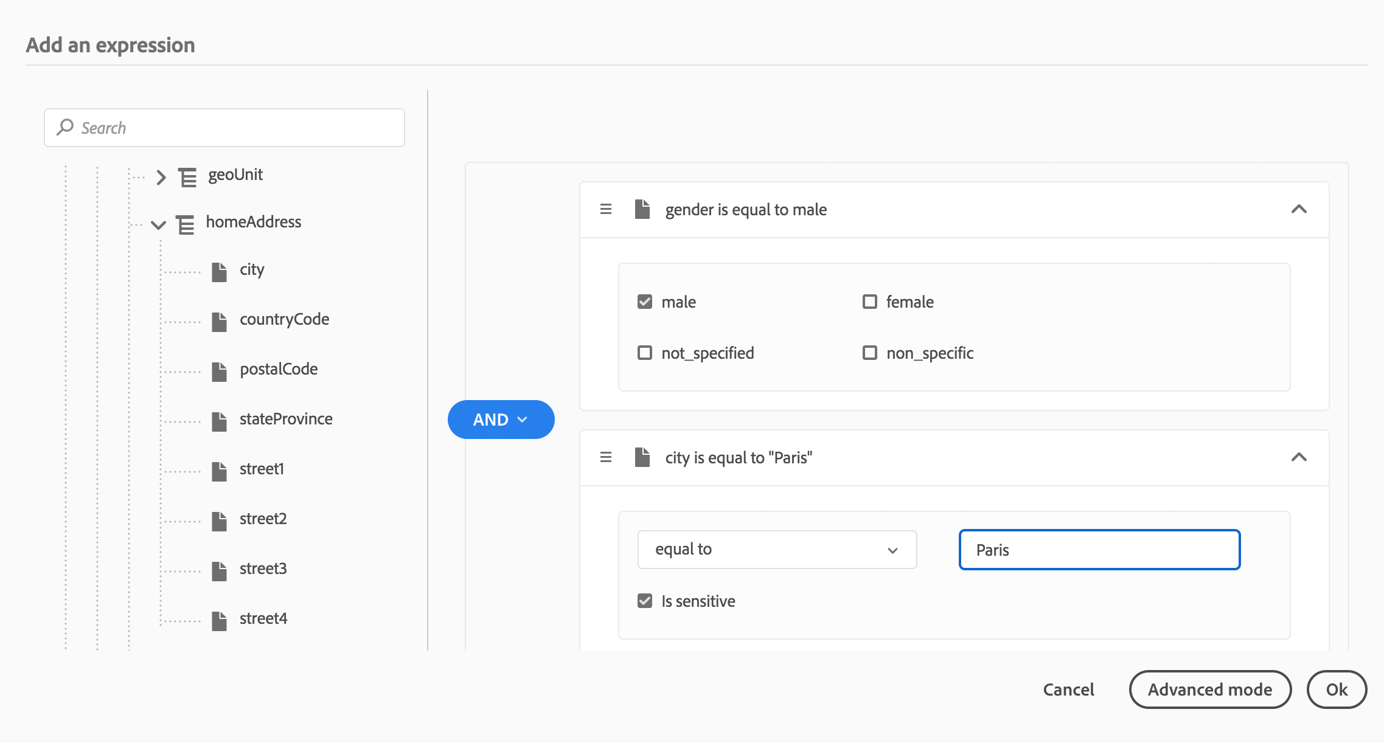This screenshot has width=1384, height=743.
Task: Collapse the gender condition panel
Action: tap(1298, 209)
